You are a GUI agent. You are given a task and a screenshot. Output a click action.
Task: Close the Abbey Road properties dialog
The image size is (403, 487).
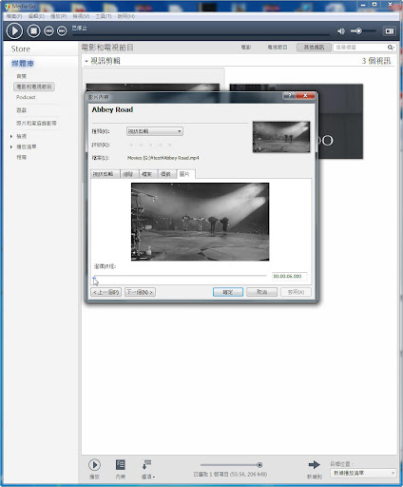305,95
